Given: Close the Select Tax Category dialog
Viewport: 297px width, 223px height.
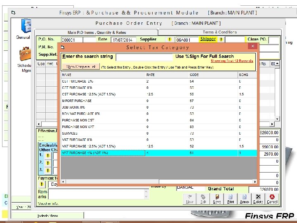Looking at the screenshot, I should click(x=253, y=46).
